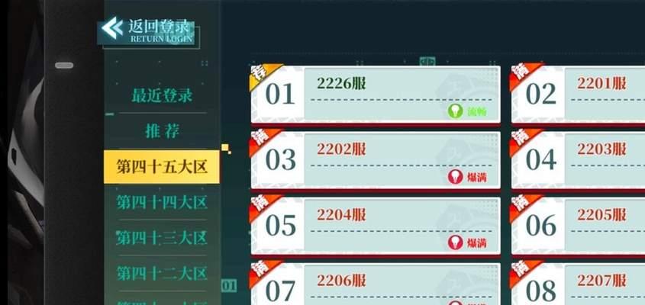
Task: Choose server 01 named 2226服
Action: pos(376,94)
